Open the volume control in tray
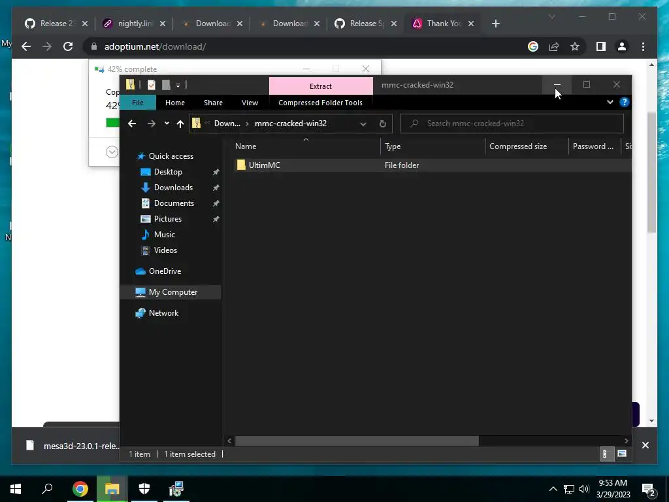The height and width of the screenshot is (502, 669). [x=584, y=489]
